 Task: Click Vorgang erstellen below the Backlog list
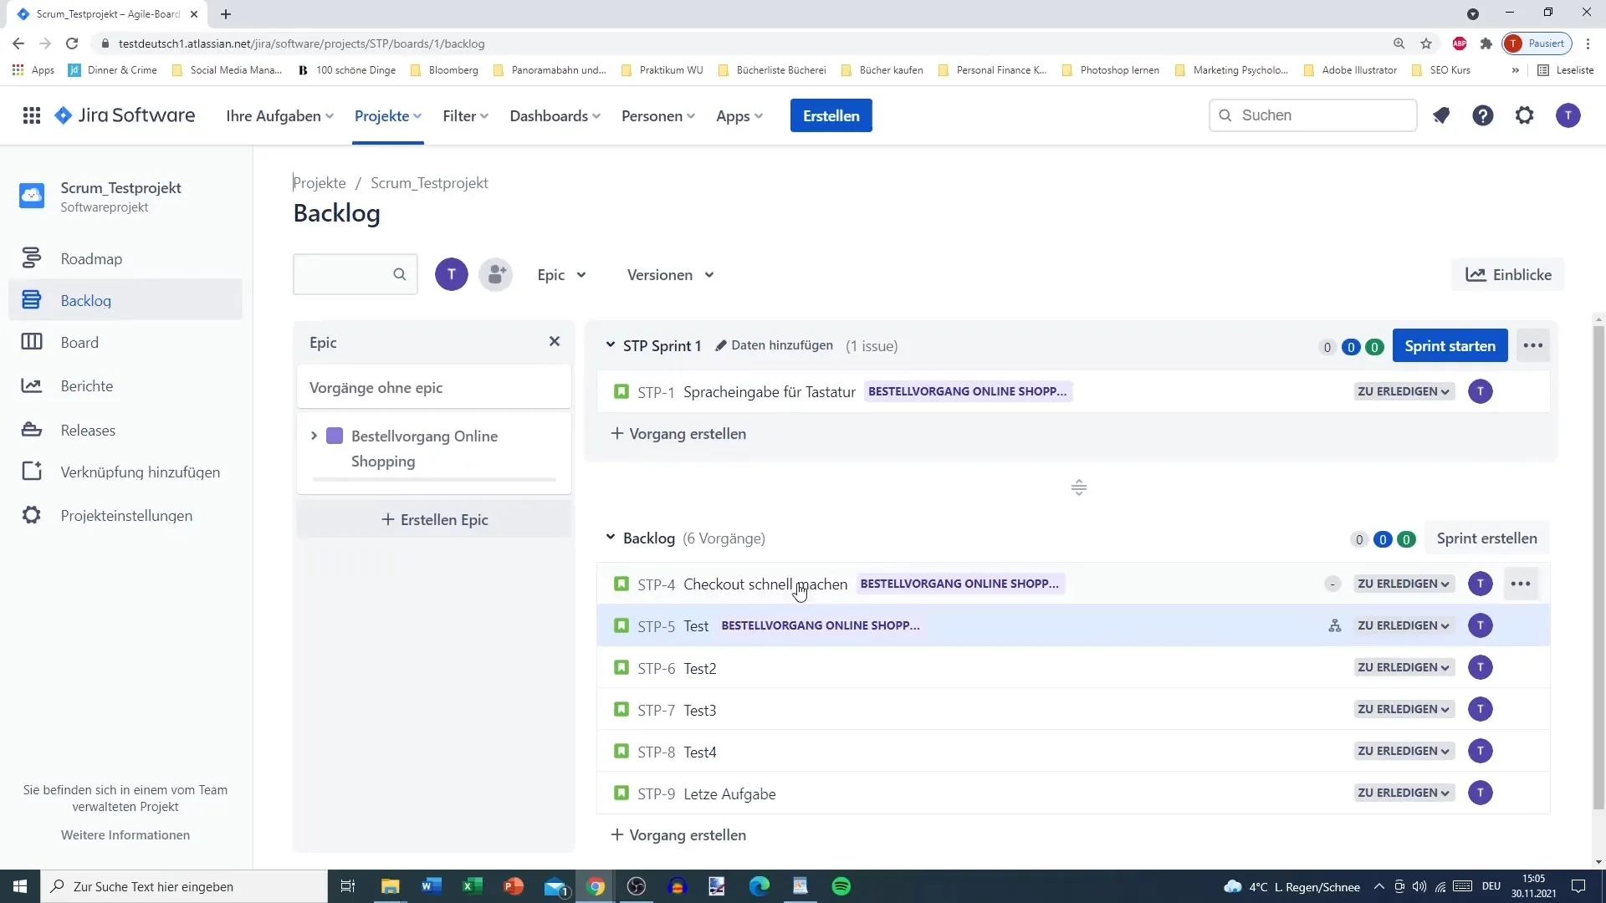(x=678, y=834)
